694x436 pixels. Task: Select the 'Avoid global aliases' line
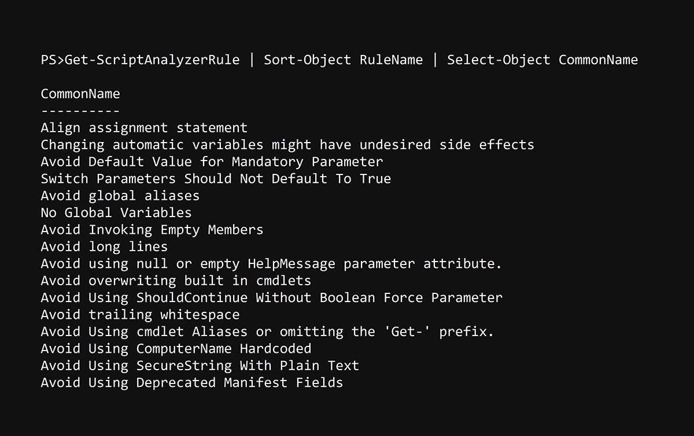coord(120,195)
